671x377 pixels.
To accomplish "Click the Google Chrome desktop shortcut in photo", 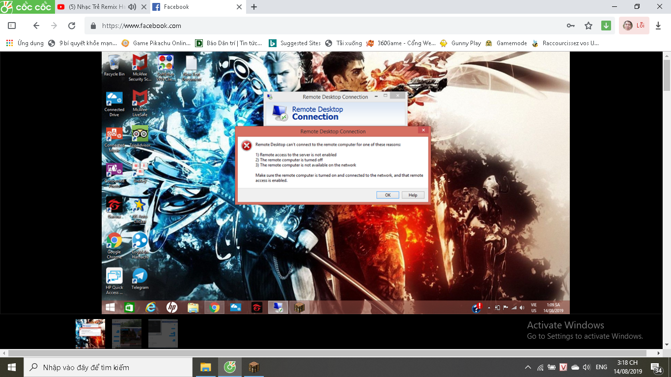I will click(x=114, y=245).
